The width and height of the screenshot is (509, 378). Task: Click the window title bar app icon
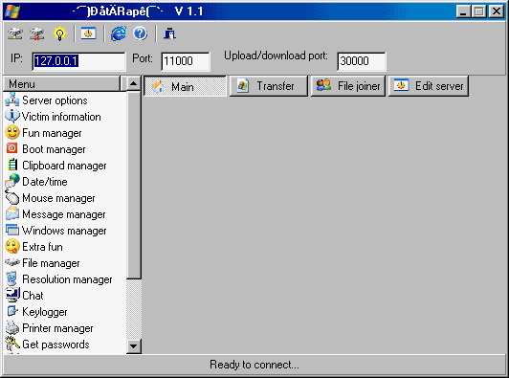(12, 11)
